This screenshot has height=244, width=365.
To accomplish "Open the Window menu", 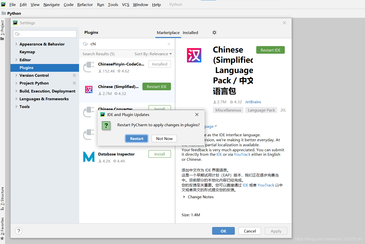I will click(x=140, y=4).
